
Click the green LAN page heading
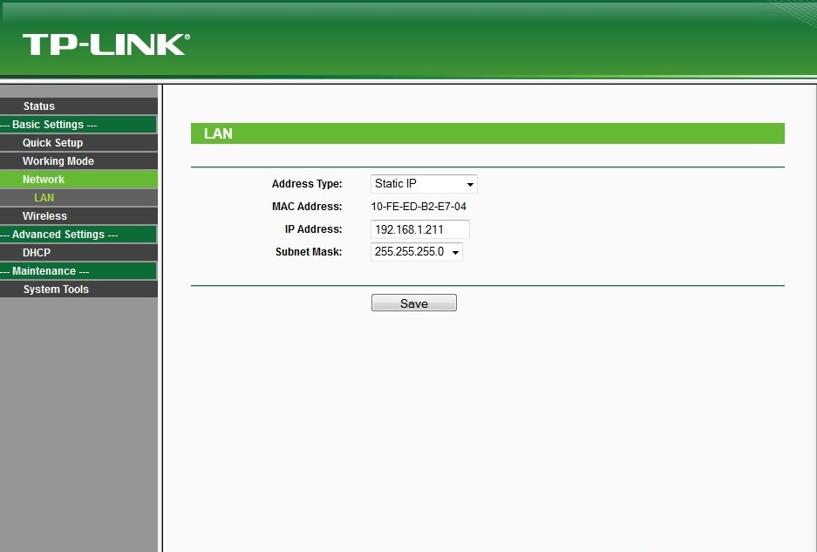487,133
